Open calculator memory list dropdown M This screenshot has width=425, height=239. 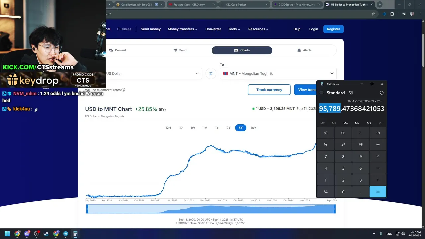coord(381,123)
